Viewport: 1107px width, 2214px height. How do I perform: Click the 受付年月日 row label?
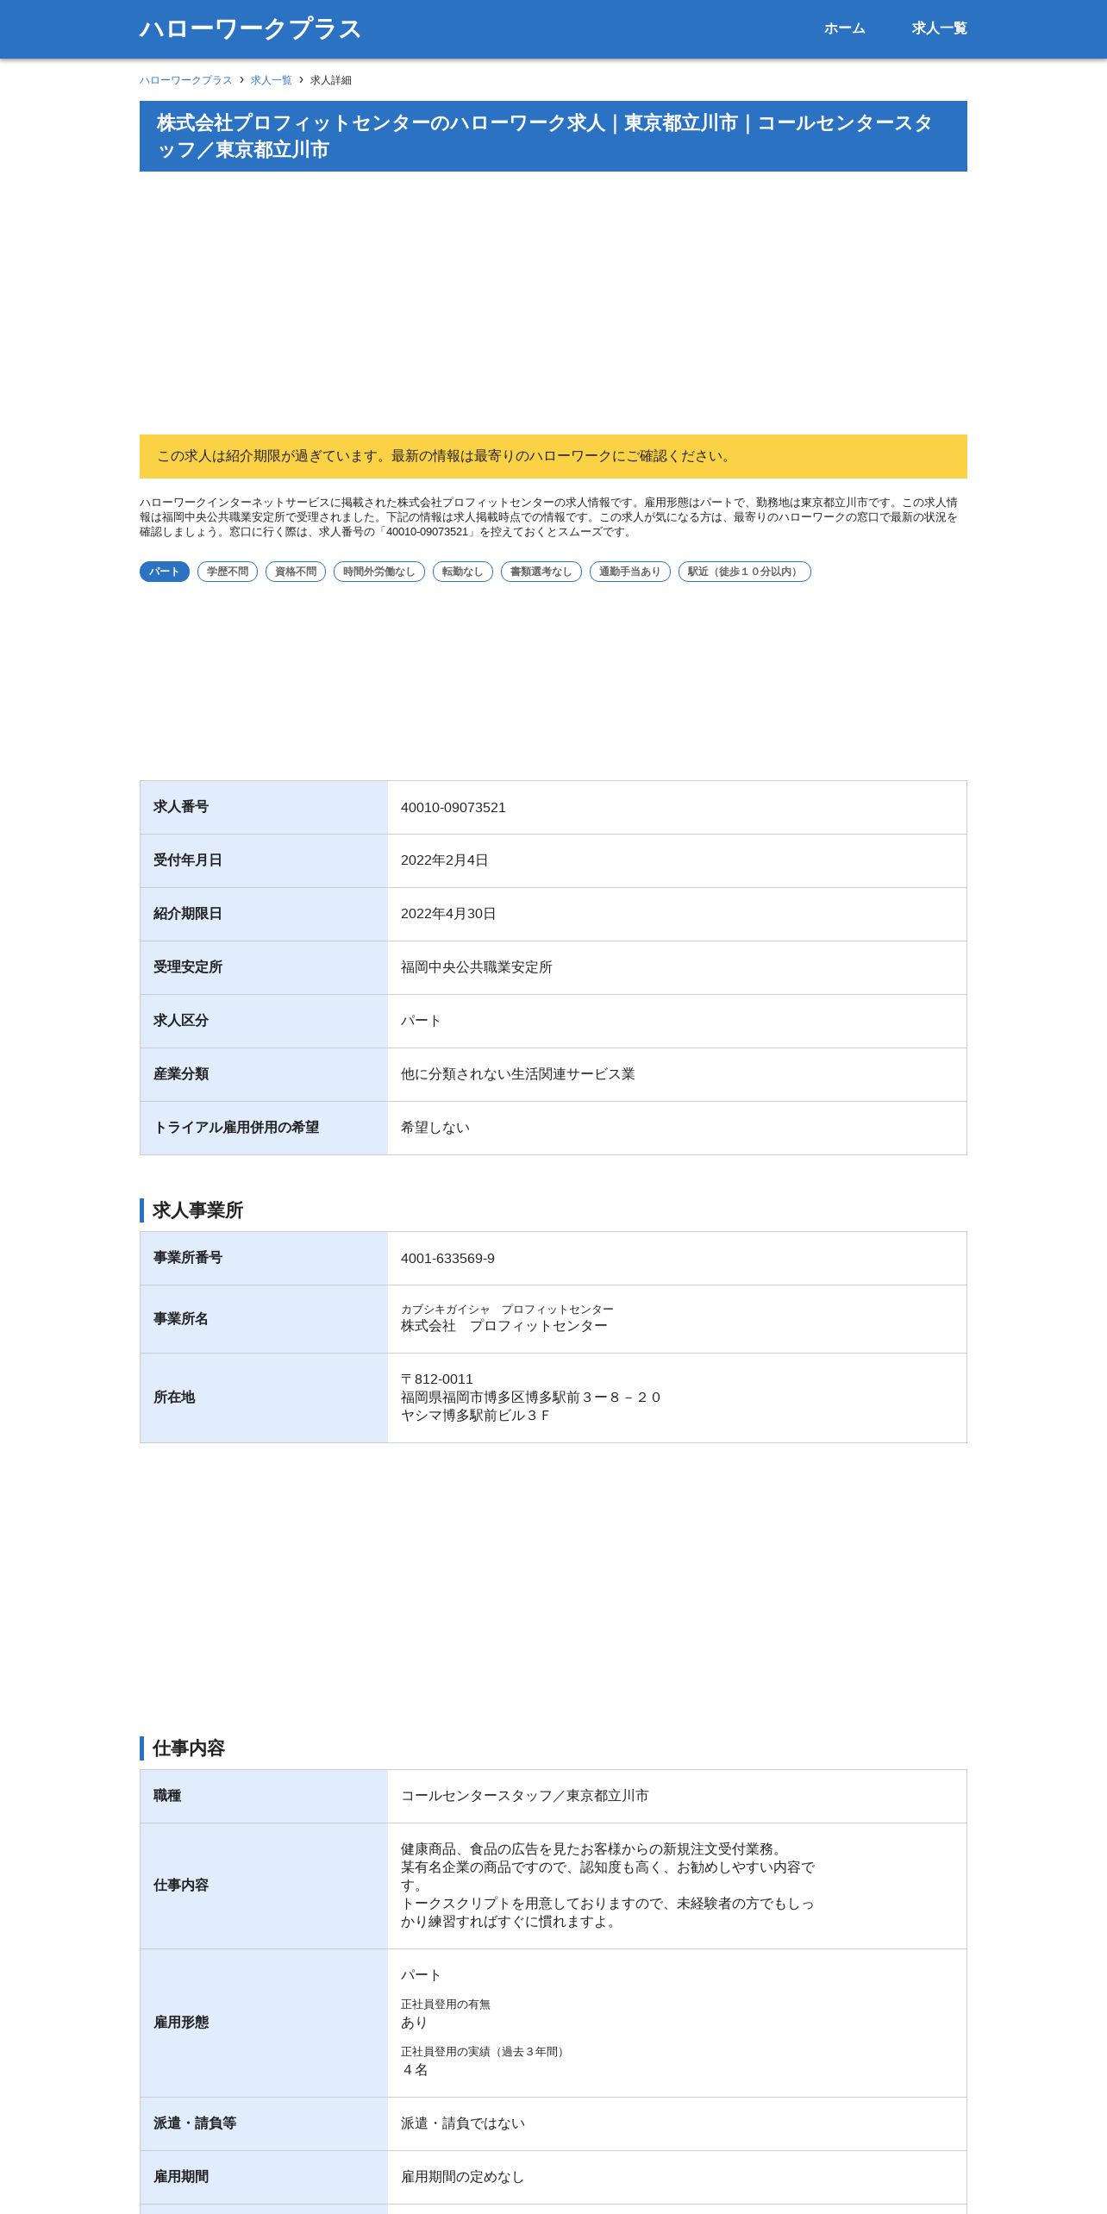pyautogui.click(x=188, y=860)
